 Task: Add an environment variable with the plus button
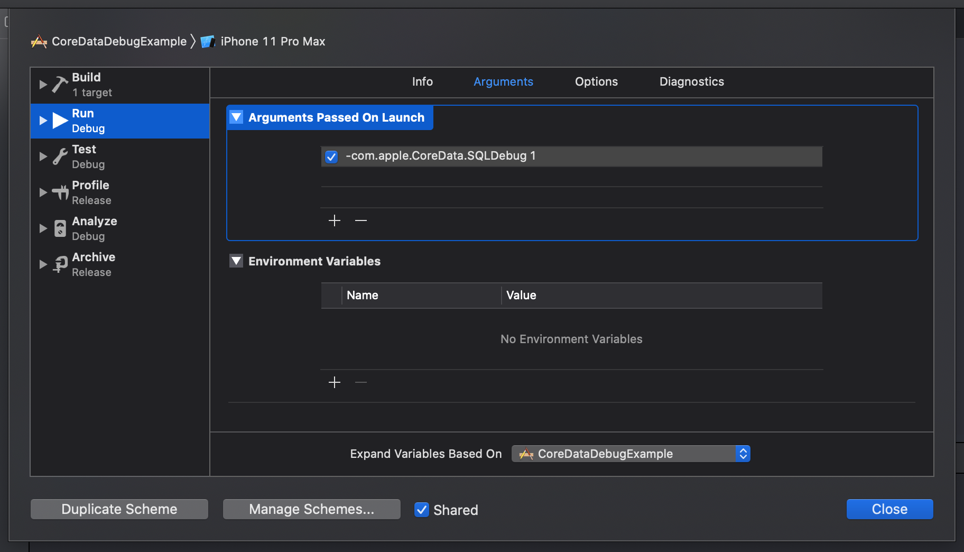click(x=335, y=382)
